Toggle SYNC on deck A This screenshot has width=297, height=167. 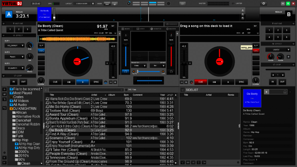pos(96,82)
